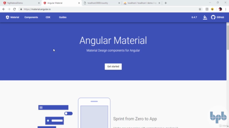Close the Angular Material tab
This screenshot has width=229, height=128.
coord(79,3)
